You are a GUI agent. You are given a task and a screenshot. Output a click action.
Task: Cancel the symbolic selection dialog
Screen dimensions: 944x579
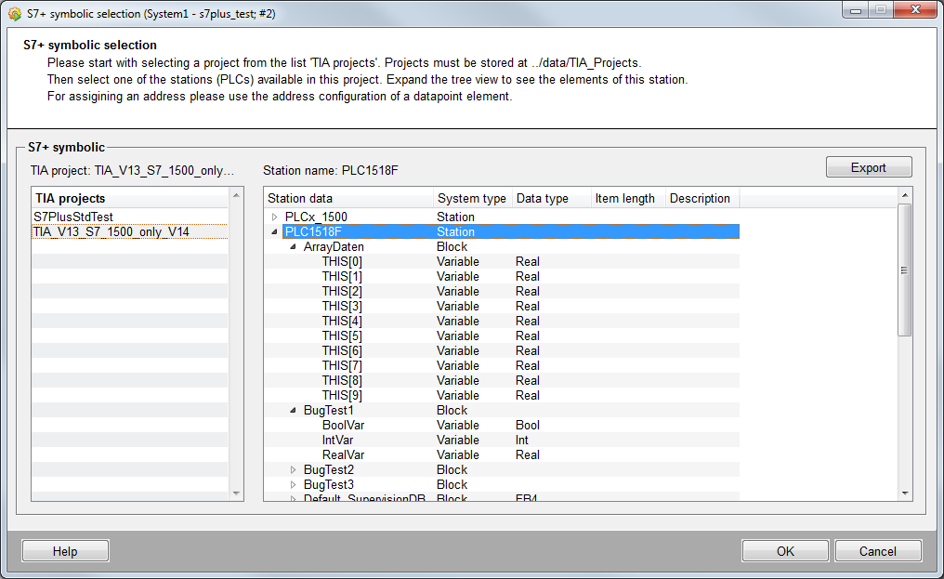tap(877, 551)
